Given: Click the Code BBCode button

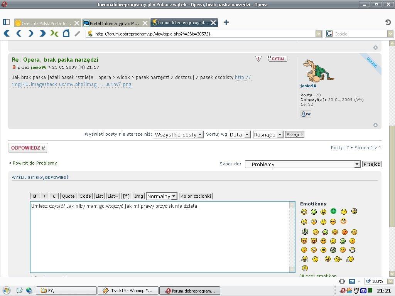Looking at the screenshot, I should [x=85, y=196].
